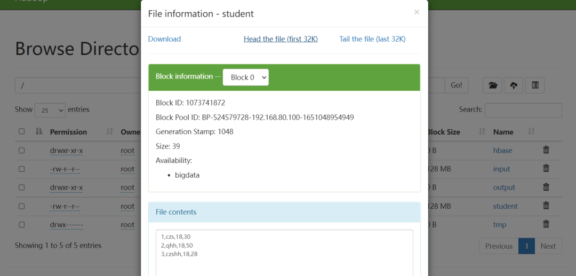Close the File information dialog

(x=417, y=12)
